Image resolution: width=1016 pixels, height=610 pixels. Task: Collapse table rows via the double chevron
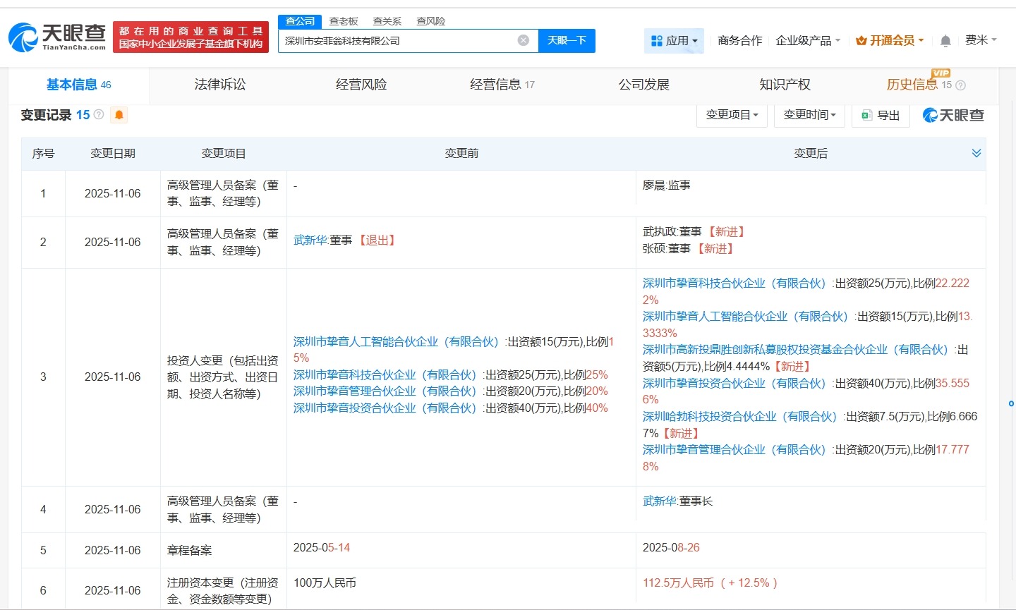click(x=976, y=152)
